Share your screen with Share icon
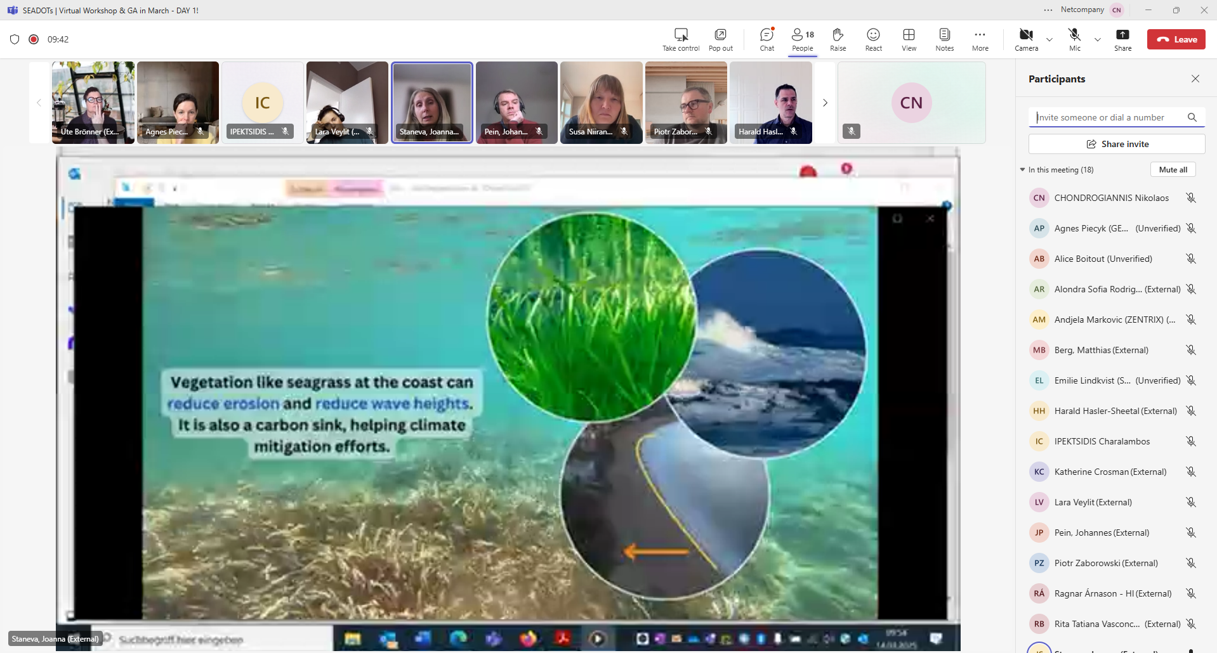 pyautogui.click(x=1122, y=39)
